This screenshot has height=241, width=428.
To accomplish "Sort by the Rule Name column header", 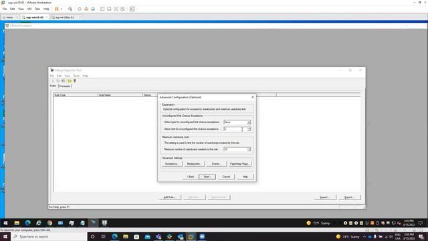I will click(x=120, y=95).
